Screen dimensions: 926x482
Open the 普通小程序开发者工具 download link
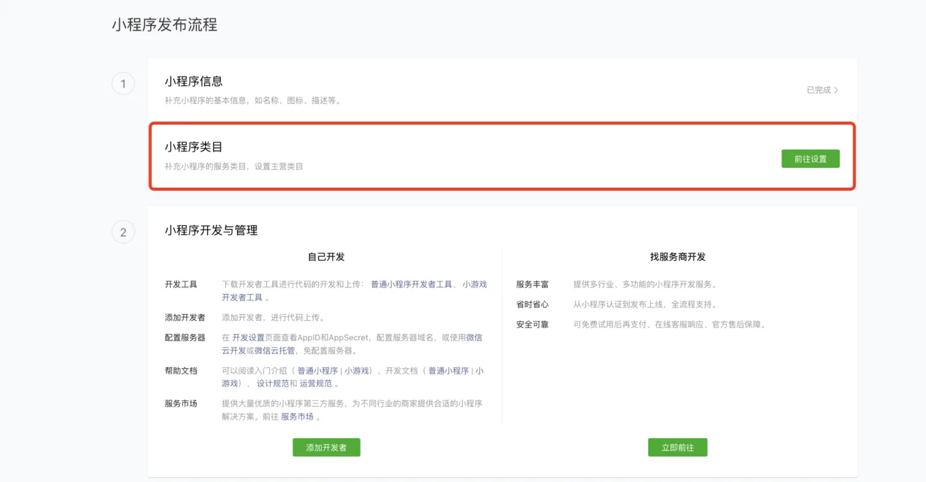(411, 285)
